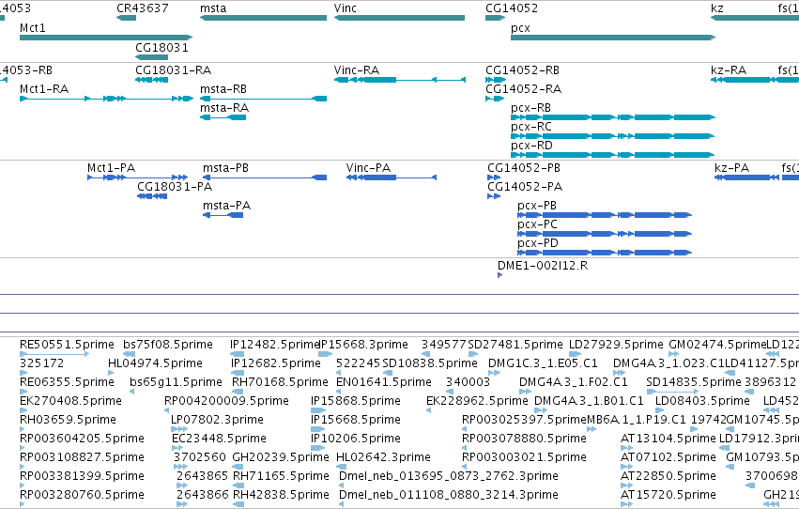This screenshot has width=799, height=509.
Task: Click the DME1-002I12.R marker arrow
Action: 499,275
